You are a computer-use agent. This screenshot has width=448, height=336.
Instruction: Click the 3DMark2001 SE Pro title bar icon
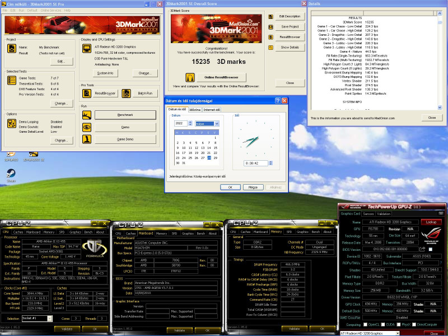tap(4, 4)
